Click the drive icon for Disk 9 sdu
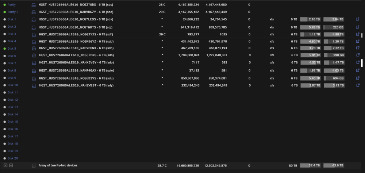 click(x=34, y=78)
